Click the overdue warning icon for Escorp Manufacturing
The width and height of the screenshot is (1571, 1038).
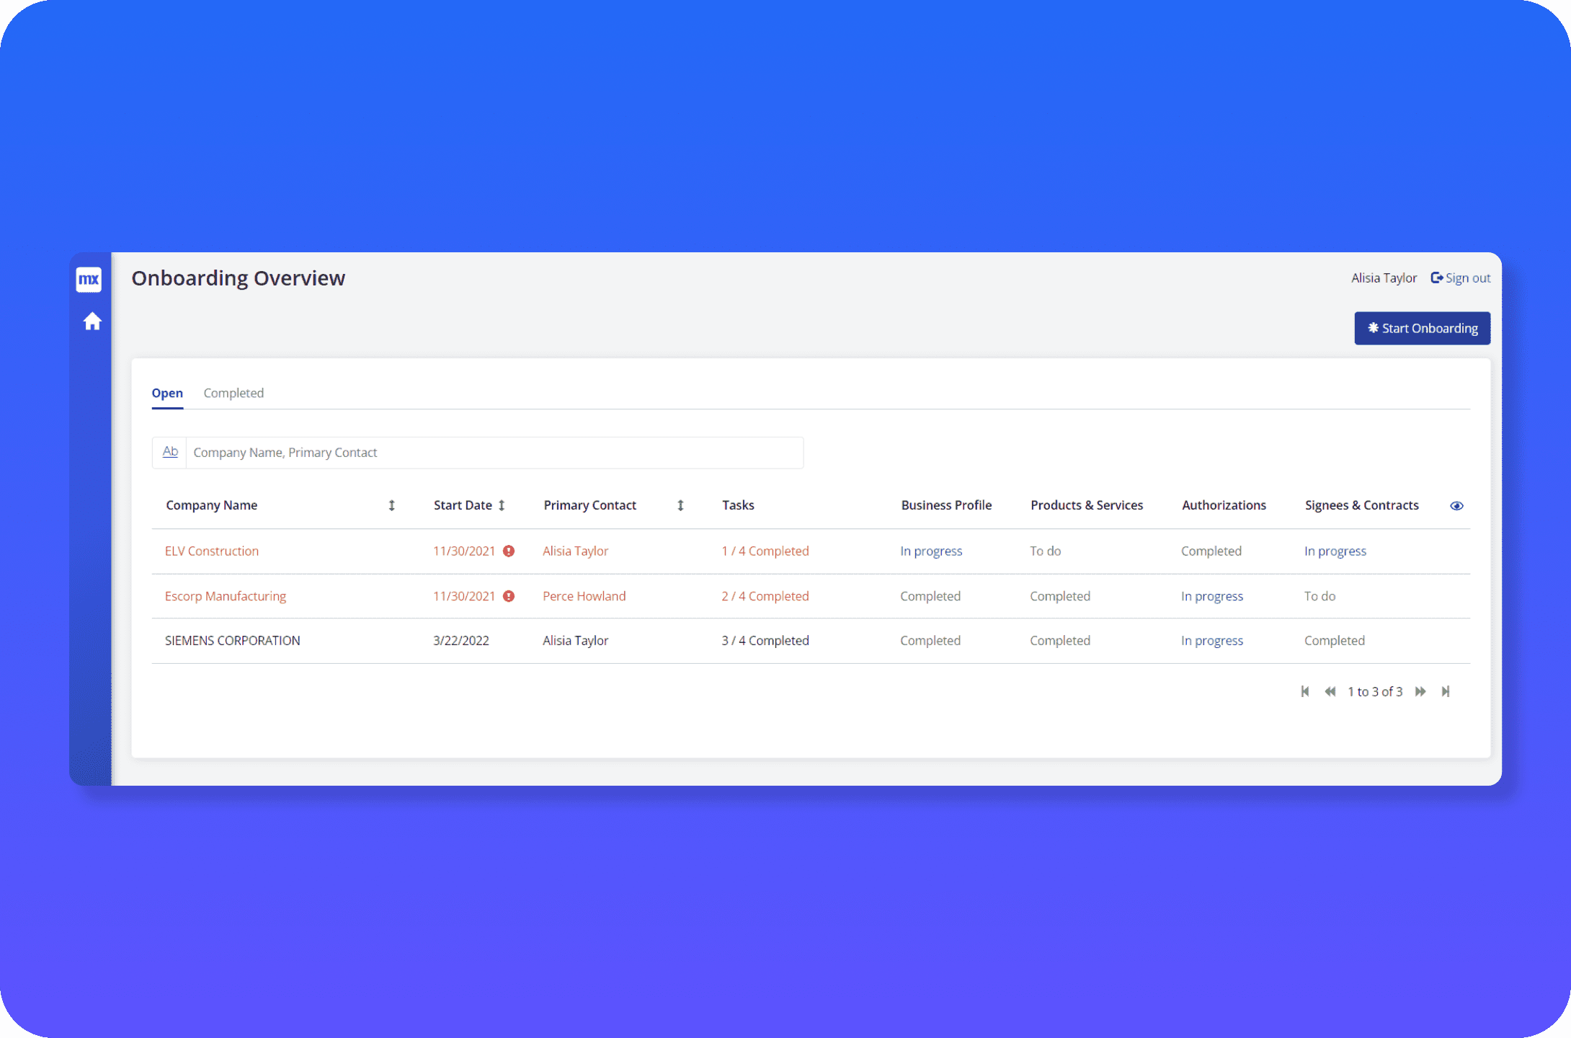point(509,596)
